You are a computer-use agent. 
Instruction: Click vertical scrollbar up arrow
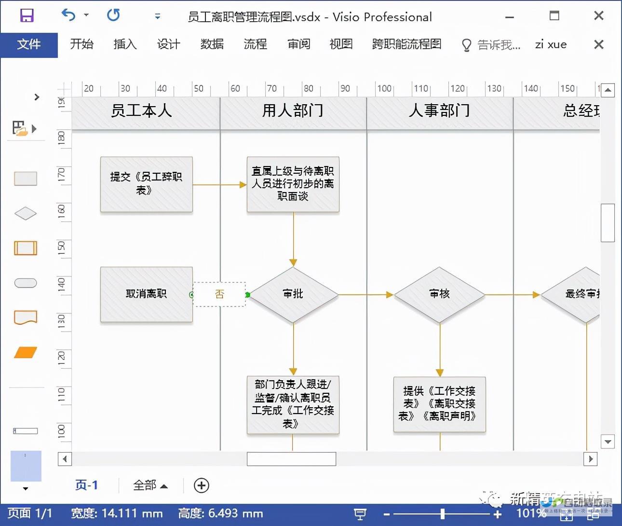point(608,90)
